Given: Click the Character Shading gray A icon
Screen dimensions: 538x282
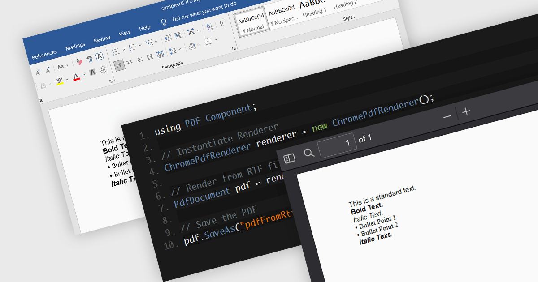Looking at the screenshot, I should pos(93,72).
